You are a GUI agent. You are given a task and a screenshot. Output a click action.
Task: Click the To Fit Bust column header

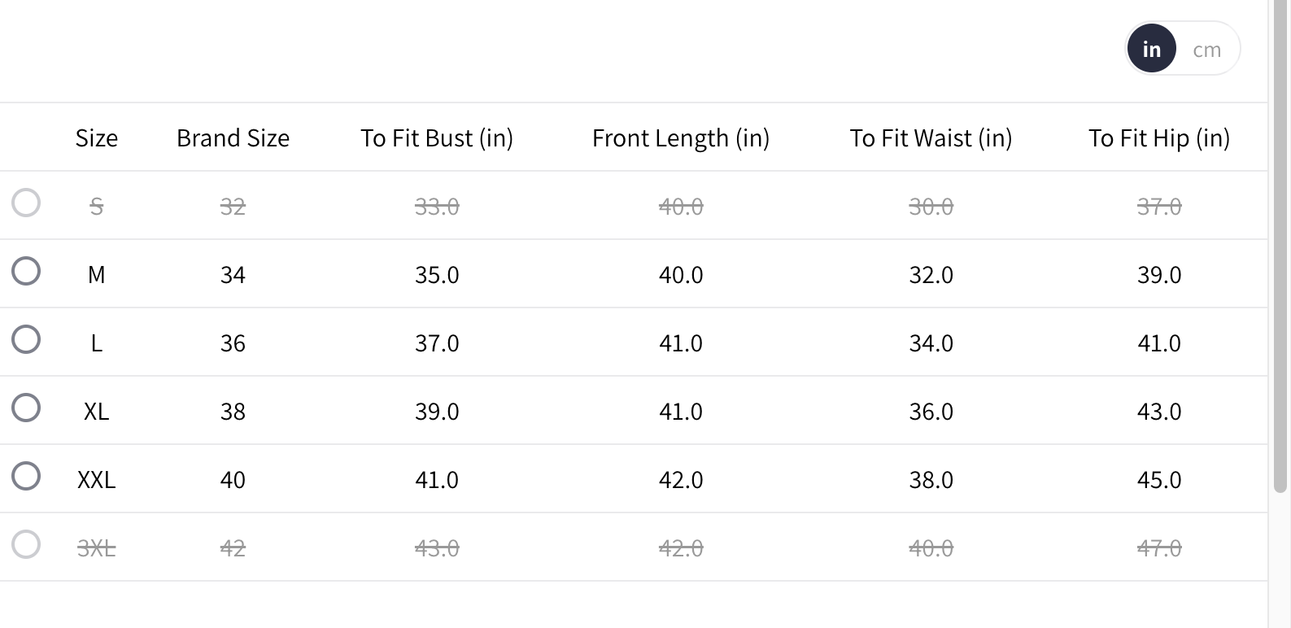pyautogui.click(x=437, y=138)
